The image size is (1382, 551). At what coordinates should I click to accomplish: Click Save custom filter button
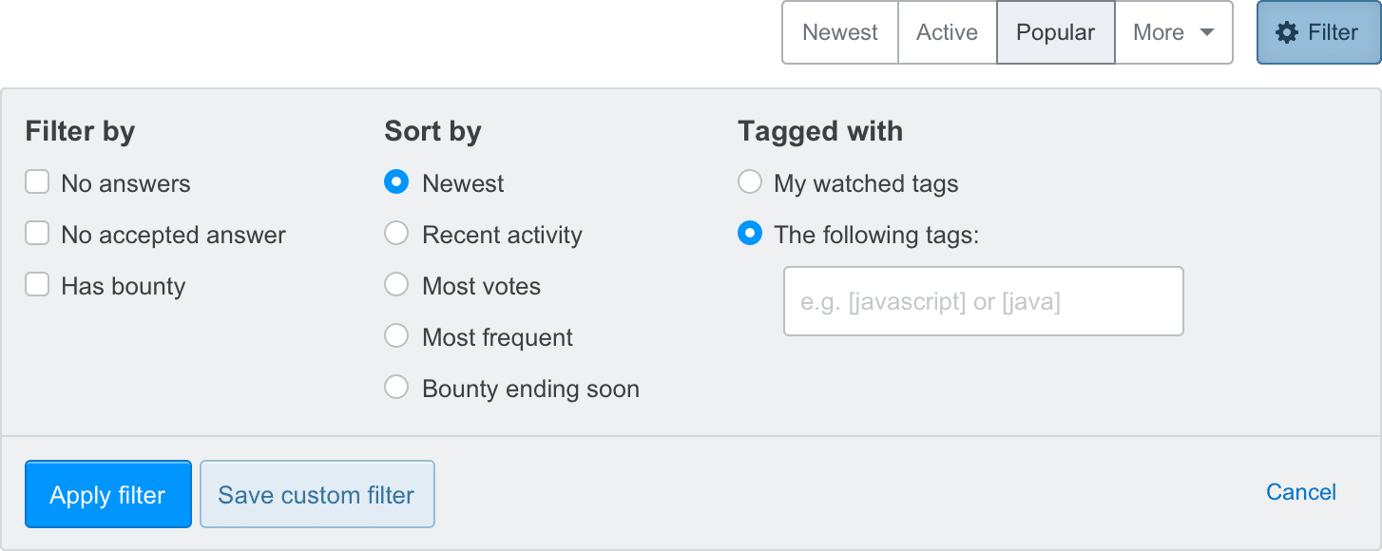pos(317,495)
